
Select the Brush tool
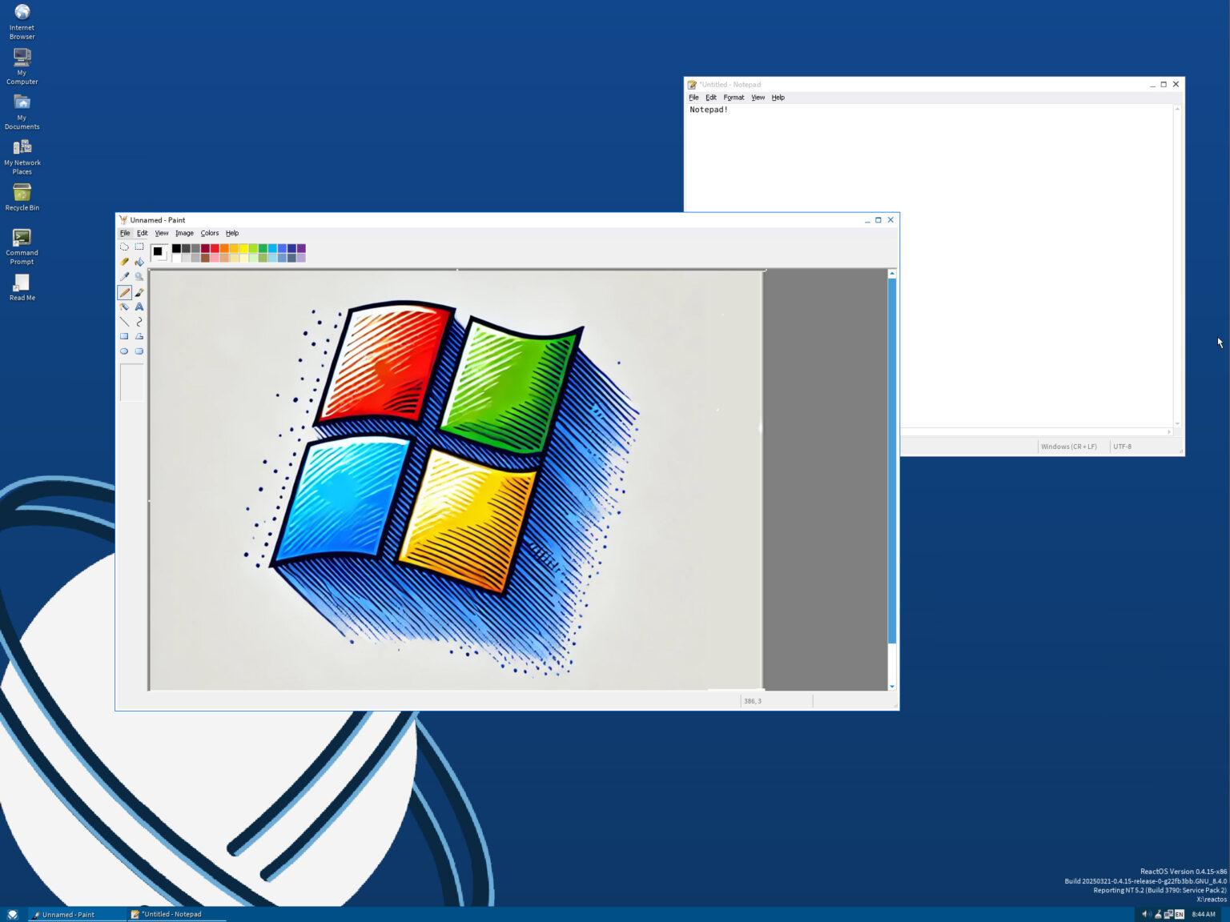[139, 292]
